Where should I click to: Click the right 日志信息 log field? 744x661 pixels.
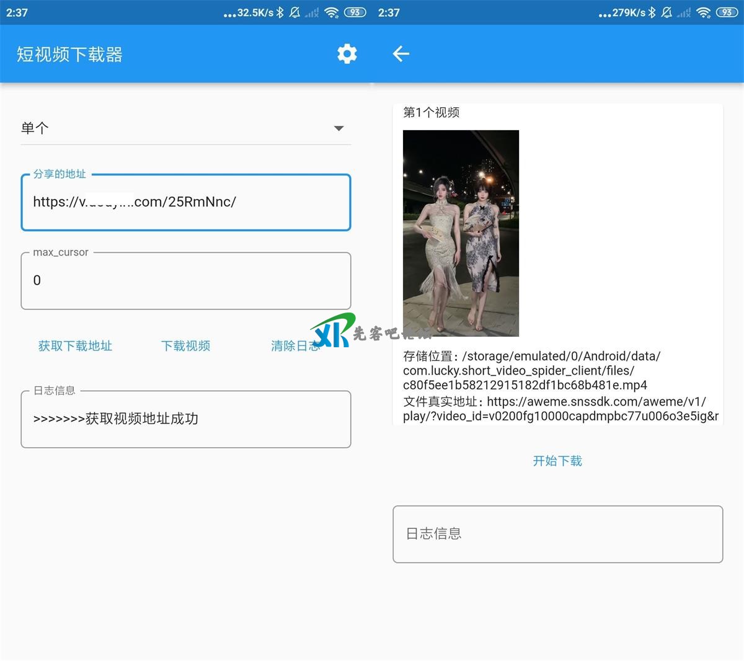[557, 534]
